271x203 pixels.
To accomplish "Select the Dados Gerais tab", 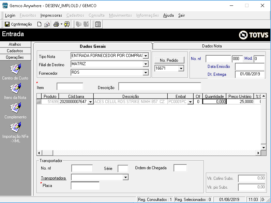I will pos(93,46).
